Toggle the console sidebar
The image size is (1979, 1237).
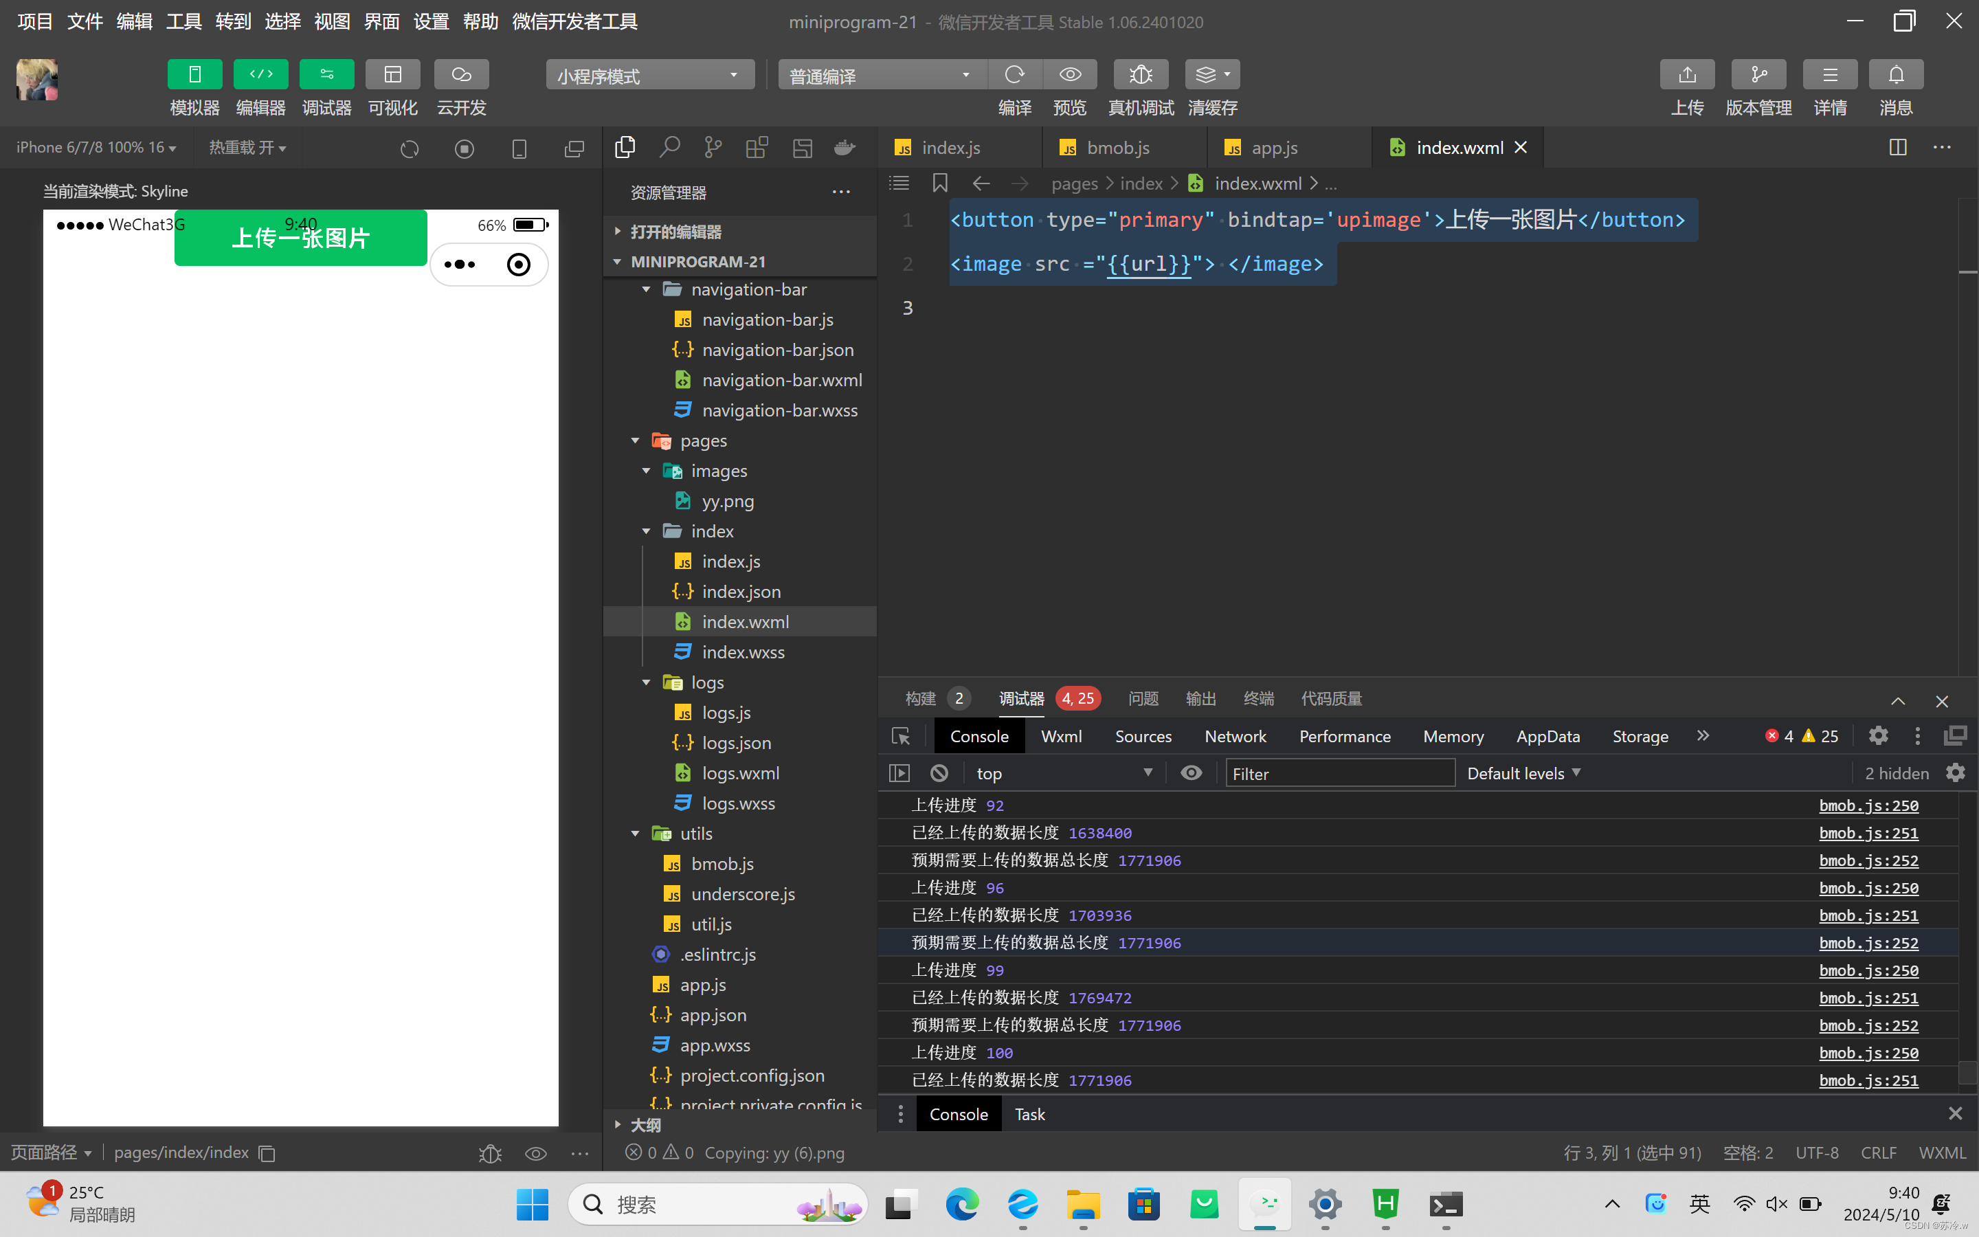pyautogui.click(x=899, y=773)
